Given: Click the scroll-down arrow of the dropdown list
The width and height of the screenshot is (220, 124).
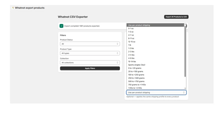Looking at the screenshot, I should tap(185, 88).
